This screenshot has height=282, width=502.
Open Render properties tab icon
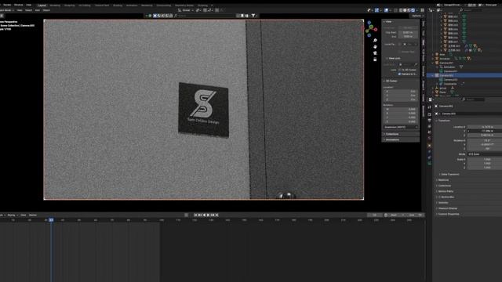430,114
